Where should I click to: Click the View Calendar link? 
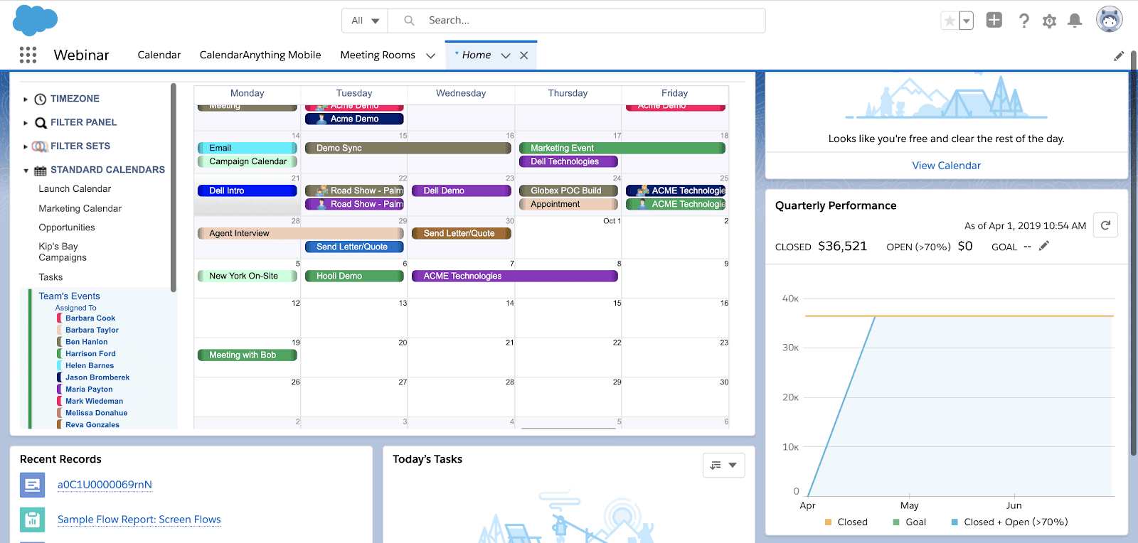pyautogui.click(x=946, y=166)
